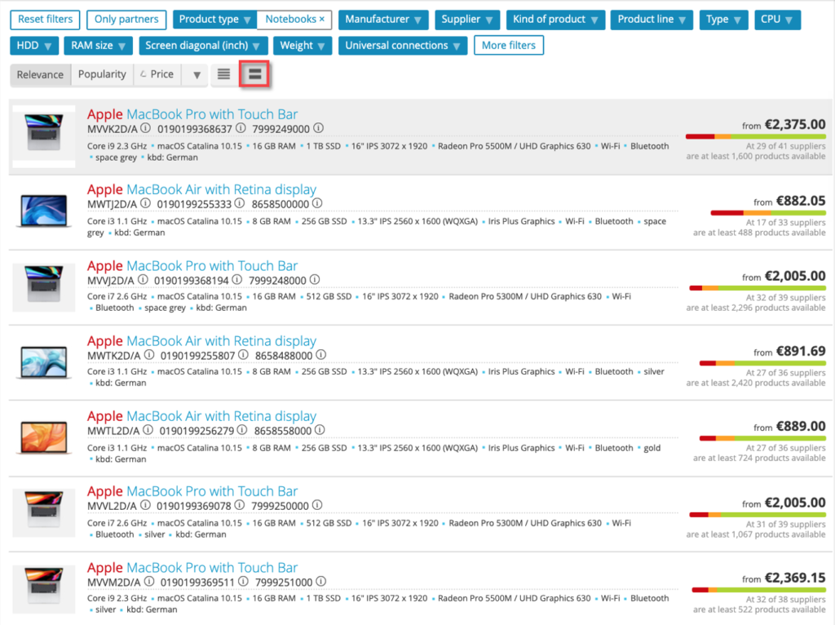Open info icon next to 0190199368637
The width and height of the screenshot is (835, 625).
pos(241,128)
